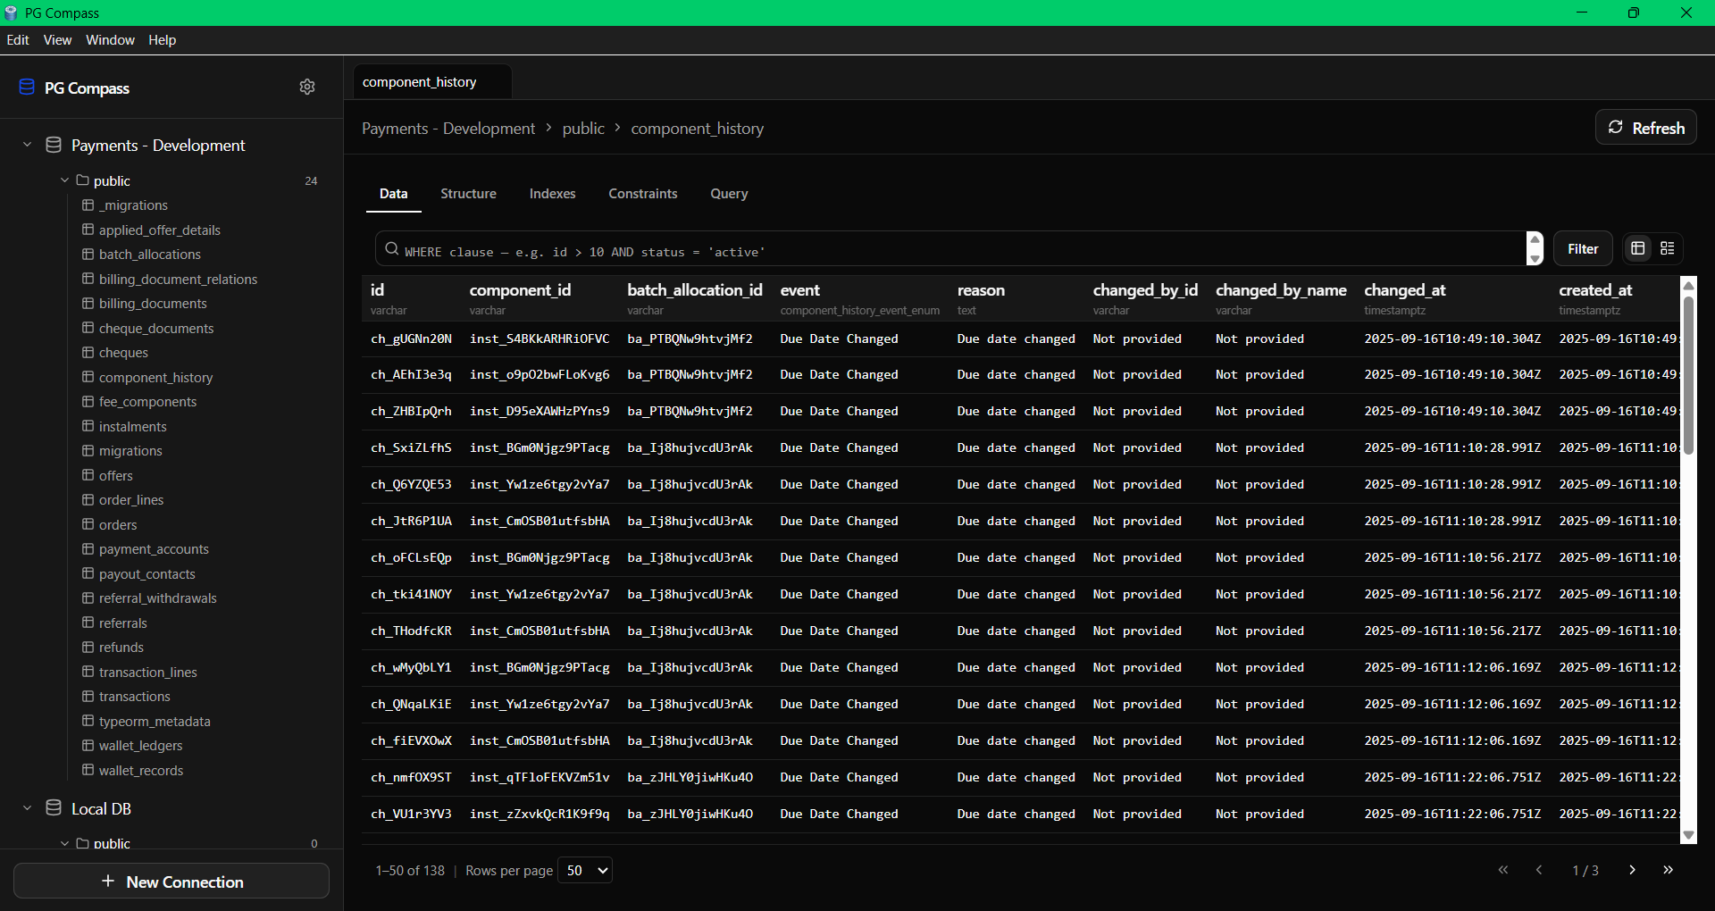Switch to card list view icon
Viewport: 1715px width, 911px height.
pos(1667,248)
